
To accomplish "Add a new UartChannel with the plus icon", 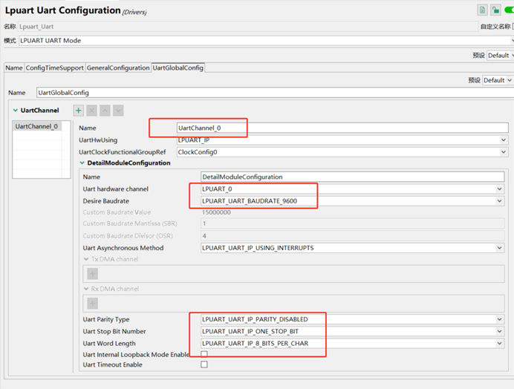I will coord(79,111).
